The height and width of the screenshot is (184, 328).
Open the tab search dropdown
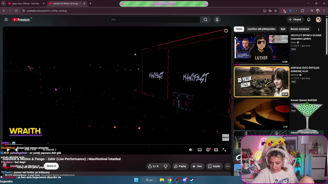coord(3,4)
